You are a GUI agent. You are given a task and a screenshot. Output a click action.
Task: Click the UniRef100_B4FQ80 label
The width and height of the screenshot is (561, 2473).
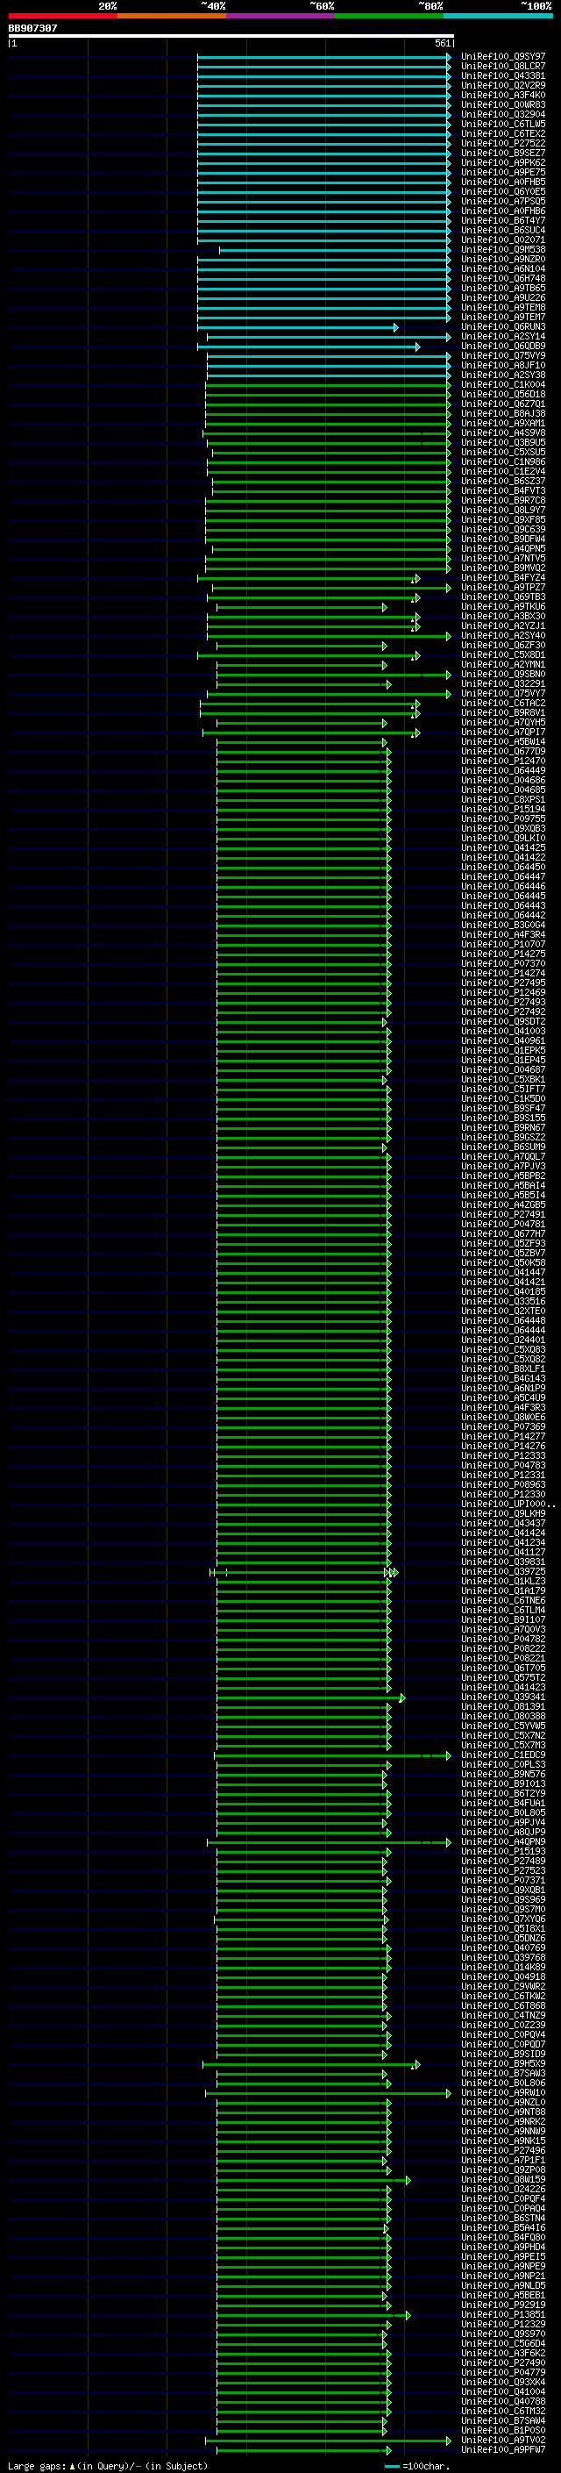[502, 2238]
